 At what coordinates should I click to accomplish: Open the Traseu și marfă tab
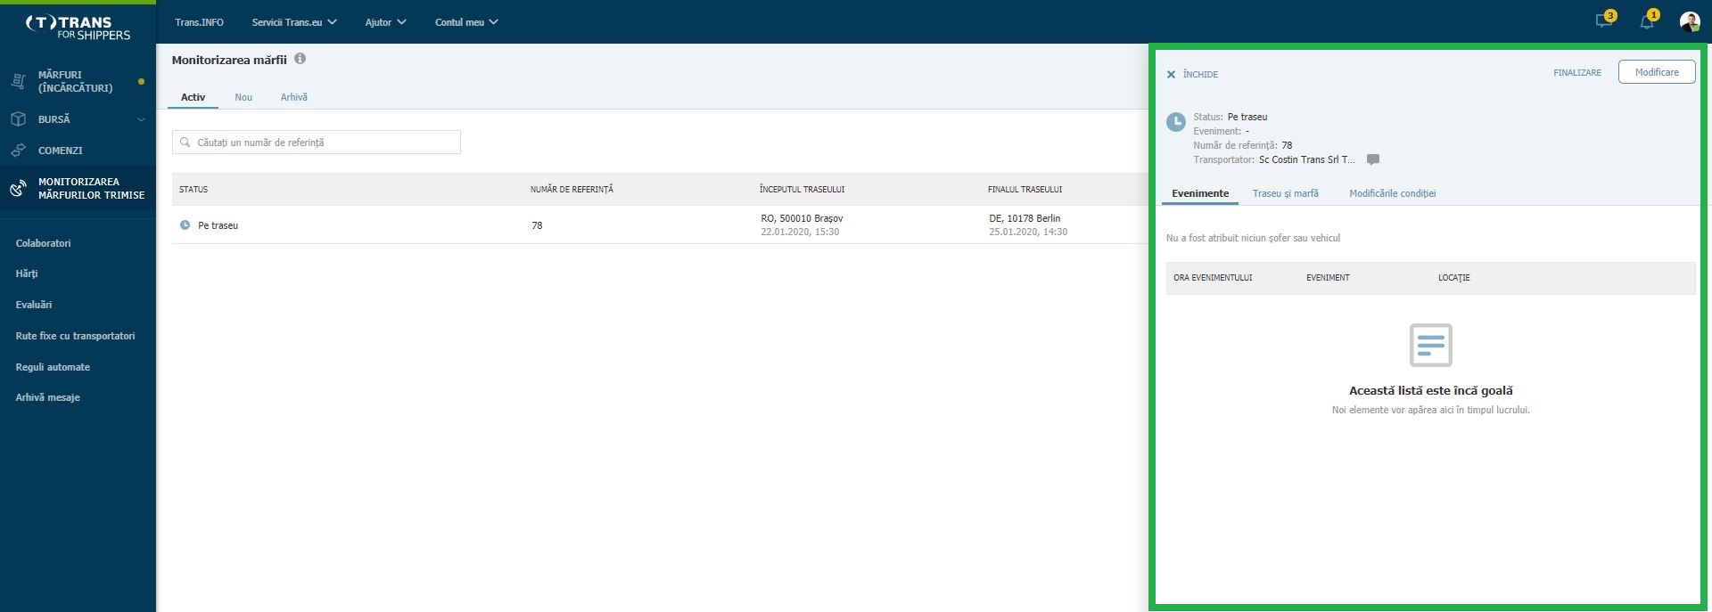point(1285,193)
